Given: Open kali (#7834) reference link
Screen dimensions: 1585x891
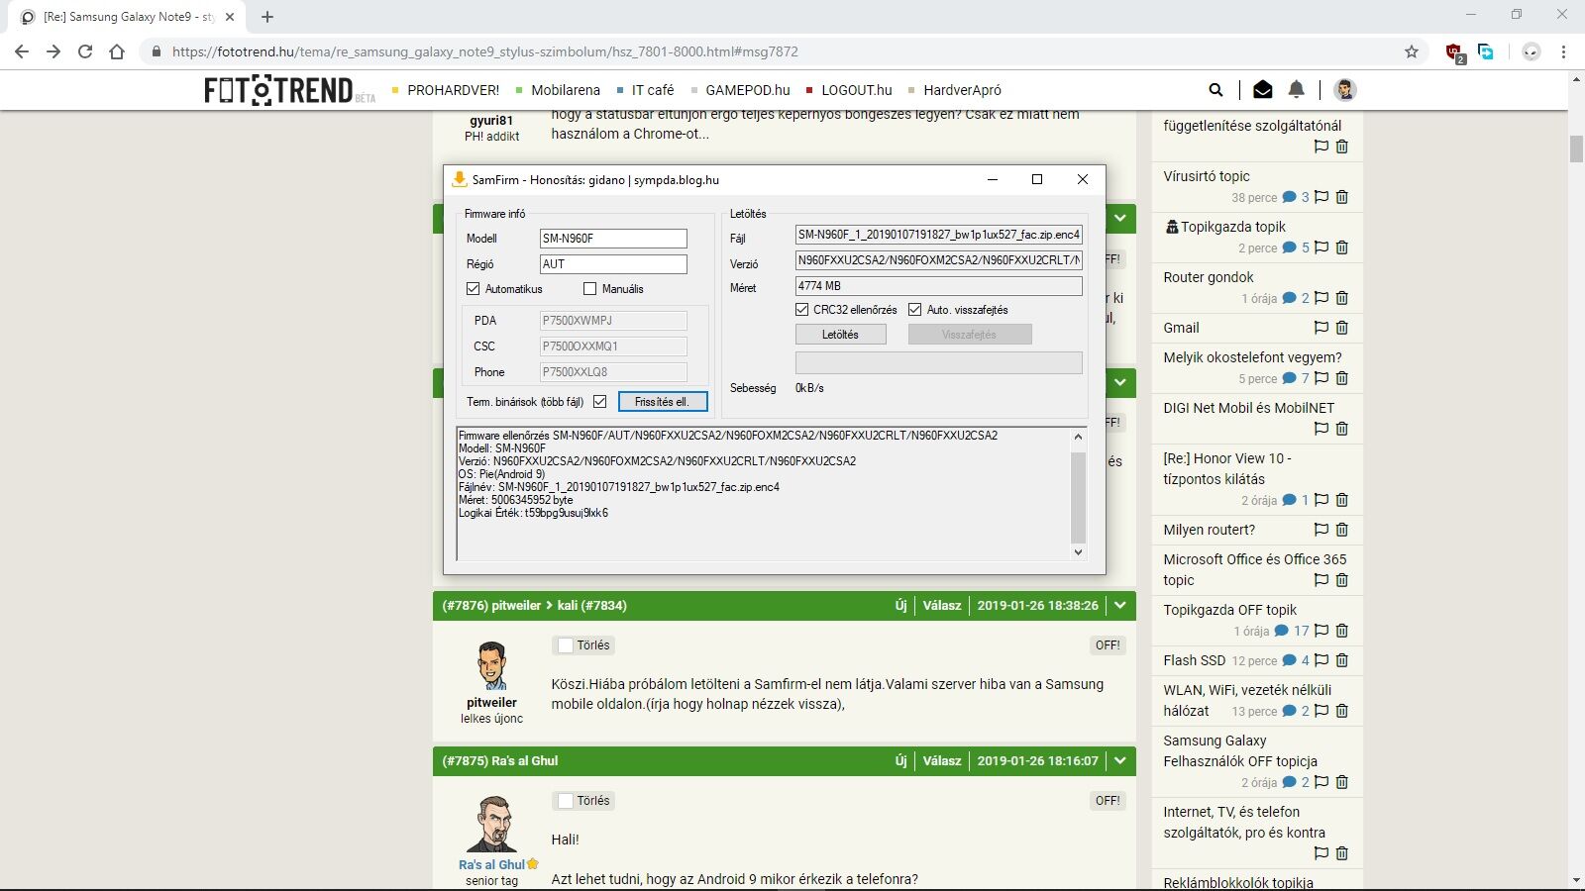Looking at the screenshot, I should pyautogui.click(x=591, y=606).
